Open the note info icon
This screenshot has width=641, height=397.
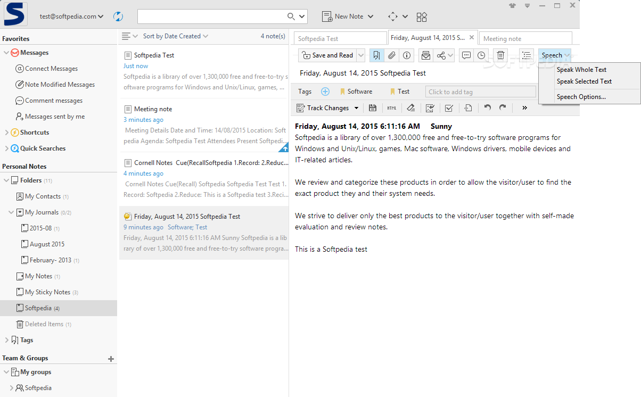point(407,55)
